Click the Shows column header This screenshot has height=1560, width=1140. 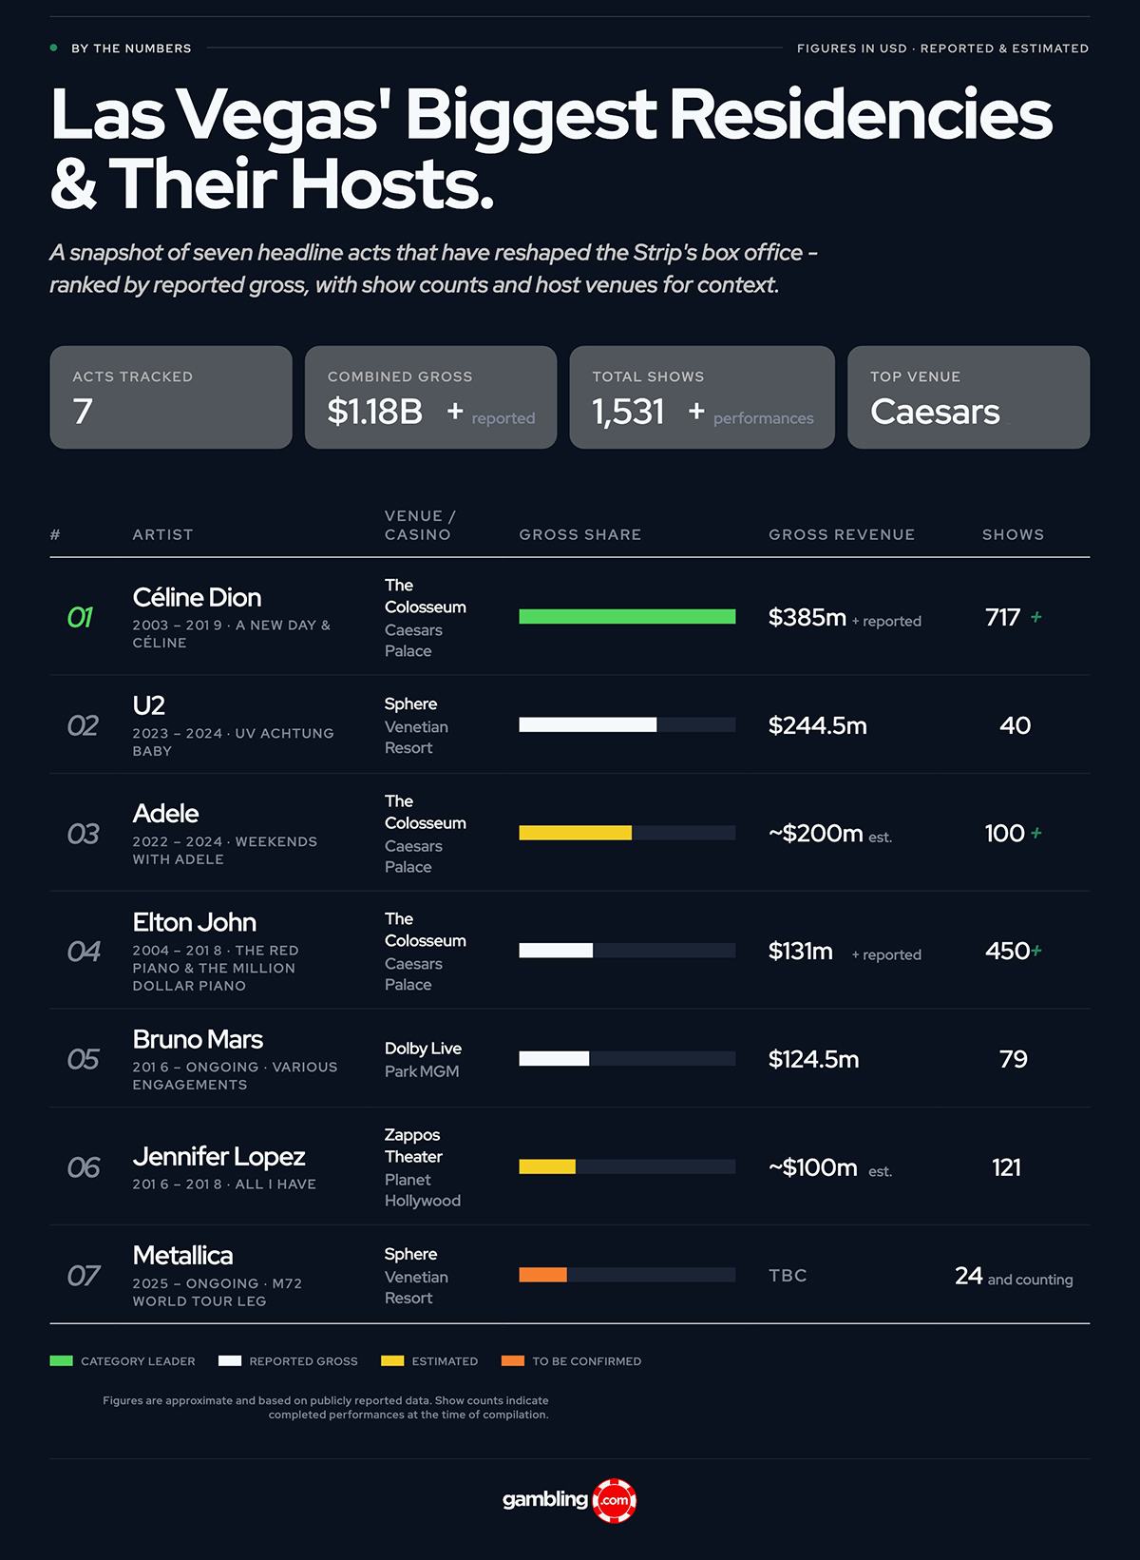1013,534
